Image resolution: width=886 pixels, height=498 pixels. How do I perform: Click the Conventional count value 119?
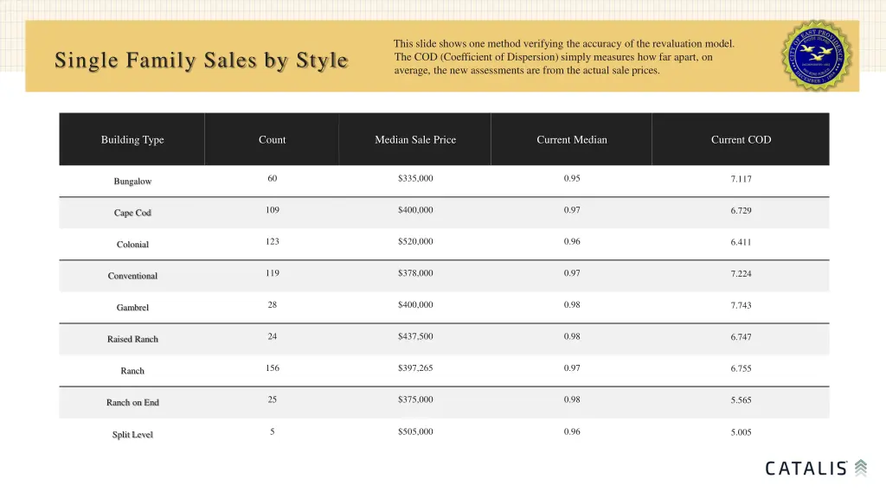click(x=273, y=273)
